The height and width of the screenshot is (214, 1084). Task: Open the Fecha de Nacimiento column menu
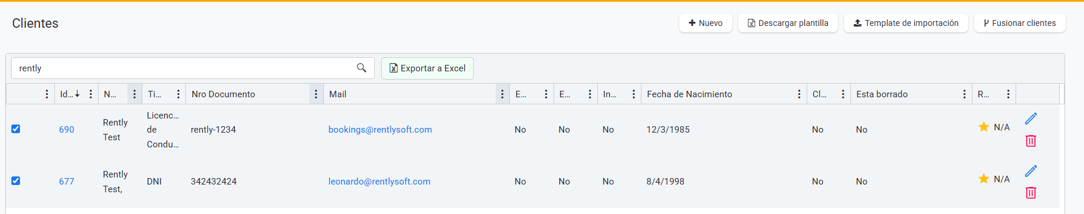(x=799, y=94)
